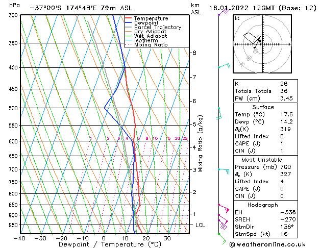Click the wind barb at 850 hPa

tap(224, 208)
